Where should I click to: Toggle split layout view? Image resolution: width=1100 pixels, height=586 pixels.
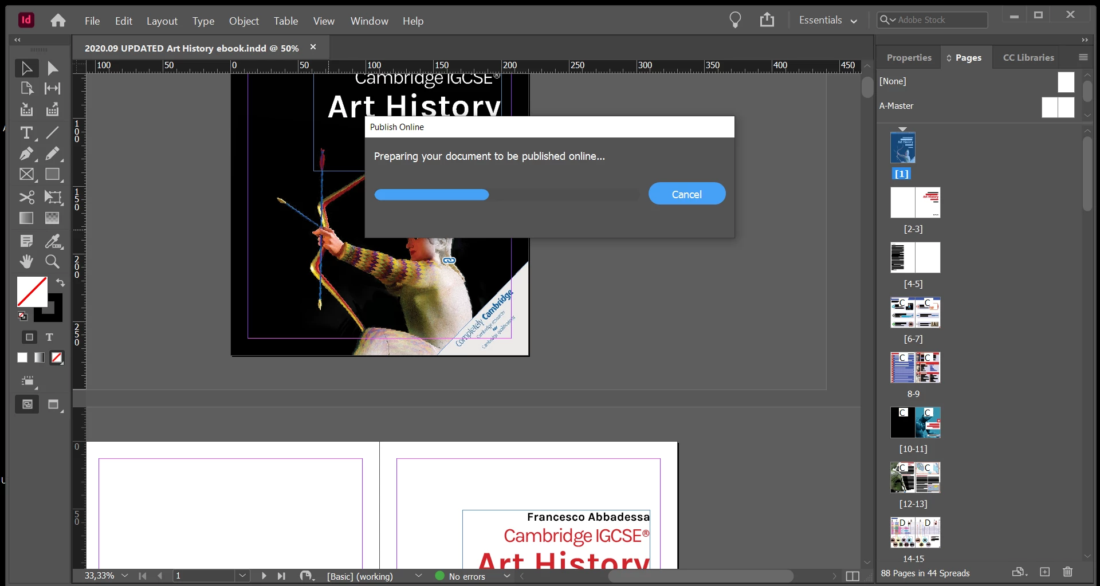(852, 576)
